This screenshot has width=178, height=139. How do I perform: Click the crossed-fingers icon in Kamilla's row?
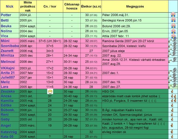[x=173, y=101]
